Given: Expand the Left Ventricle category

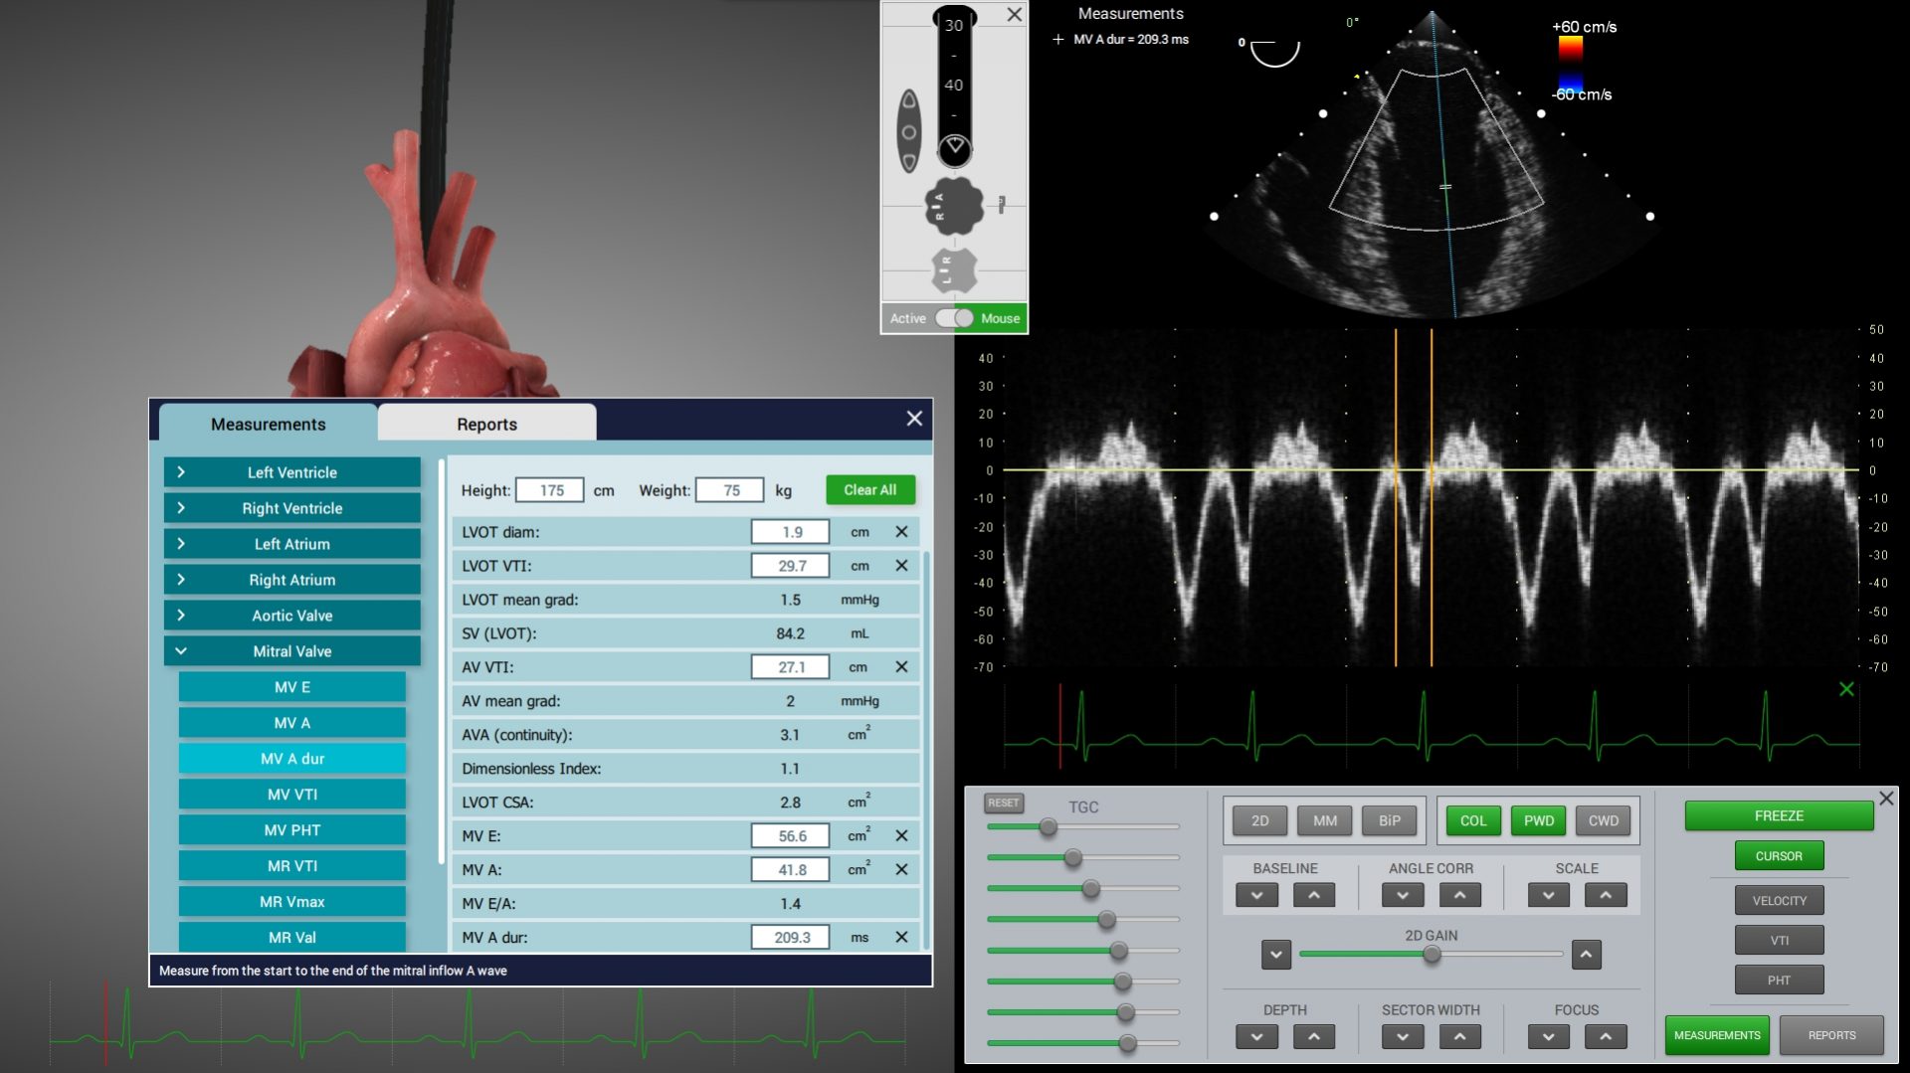Looking at the screenshot, I should [292, 472].
